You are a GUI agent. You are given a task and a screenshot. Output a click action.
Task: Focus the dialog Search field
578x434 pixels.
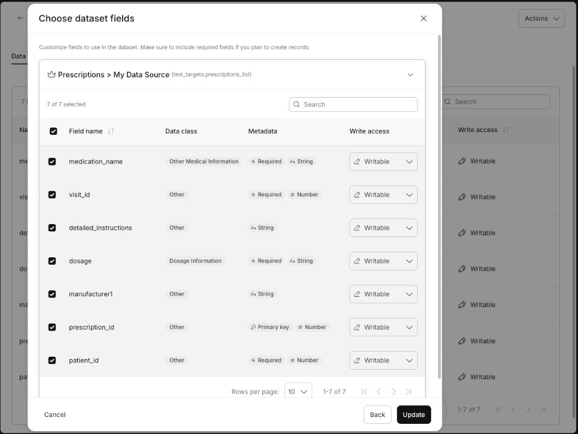point(353,104)
